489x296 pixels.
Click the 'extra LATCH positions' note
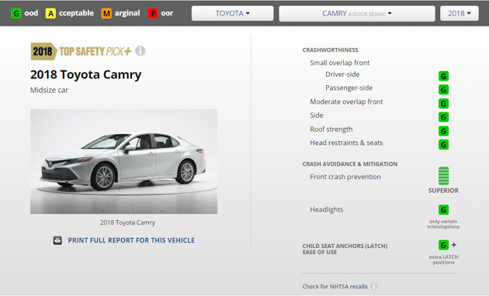pos(443,260)
